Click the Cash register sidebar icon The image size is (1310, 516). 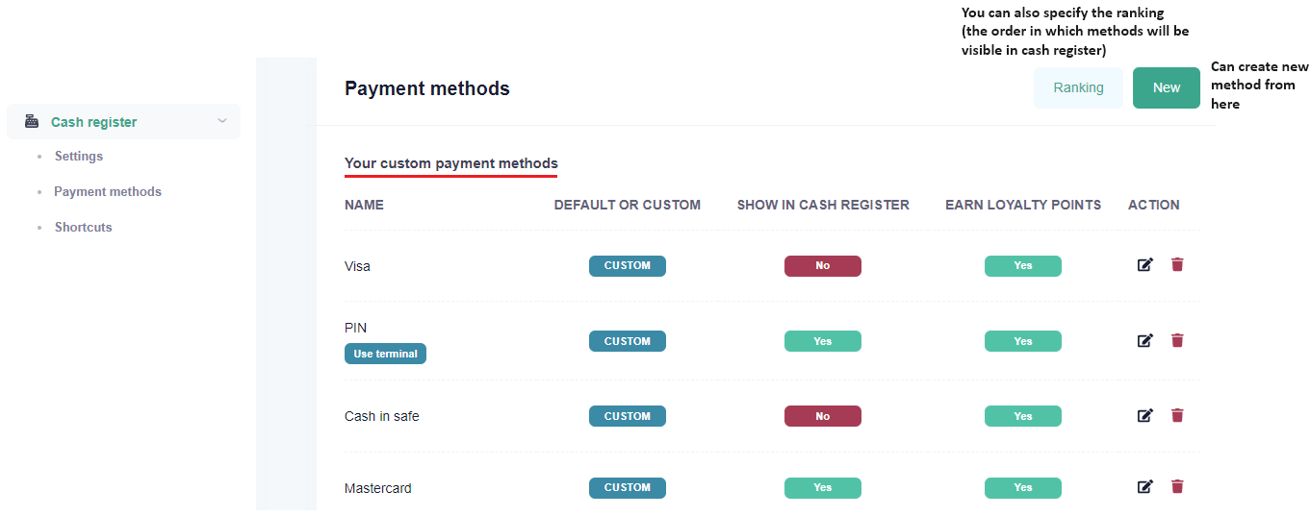pos(32,122)
